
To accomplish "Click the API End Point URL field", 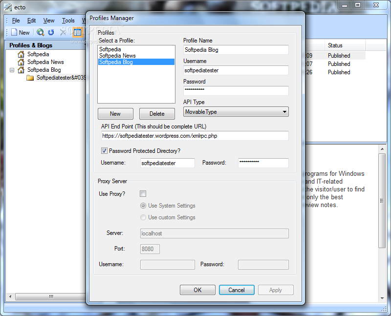I will 195,136.
